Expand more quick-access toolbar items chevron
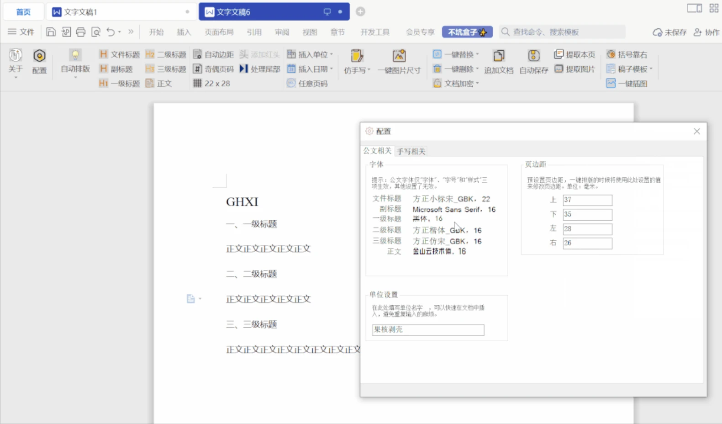The width and height of the screenshot is (722, 424). (131, 32)
